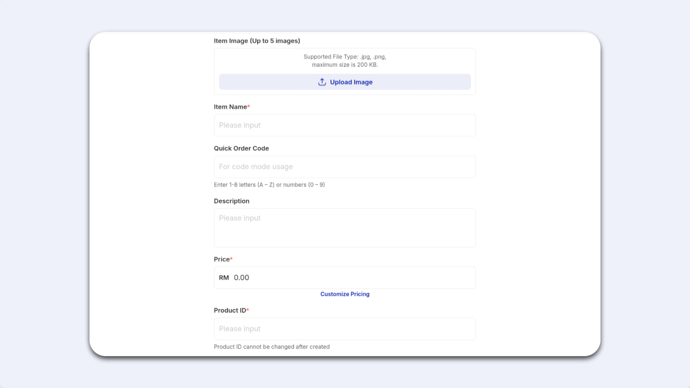Click the Product ID label
Image resolution: width=690 pixels, height=388 pixels.
(230, 310)
